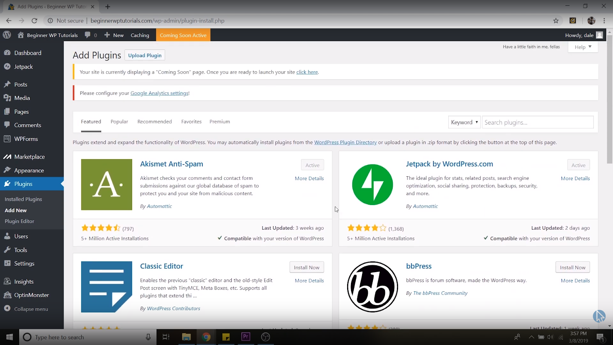Open Plugin Editor submenu item
This screenshot has width=613, height=345.
pos(20,221)
